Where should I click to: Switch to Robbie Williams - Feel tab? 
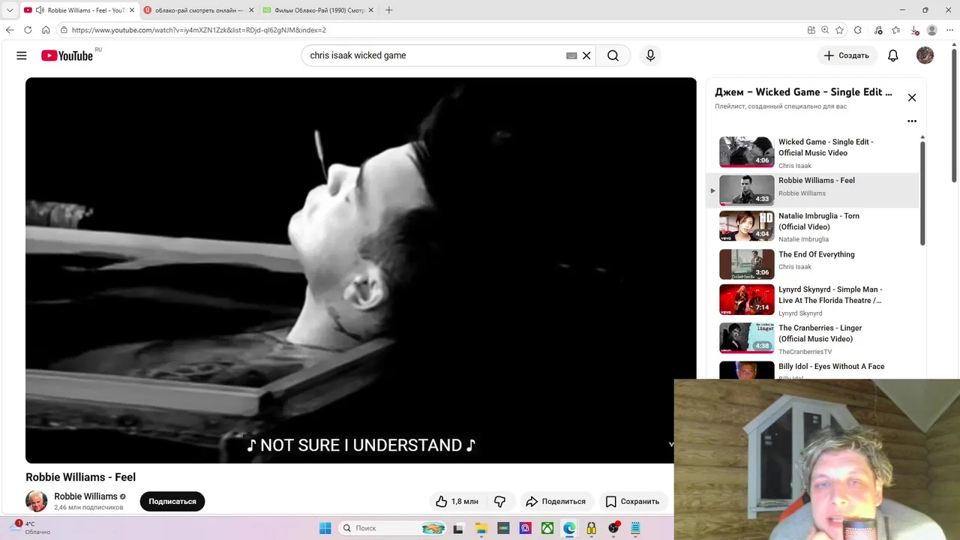pyautogui.click(x=79, y=10)
